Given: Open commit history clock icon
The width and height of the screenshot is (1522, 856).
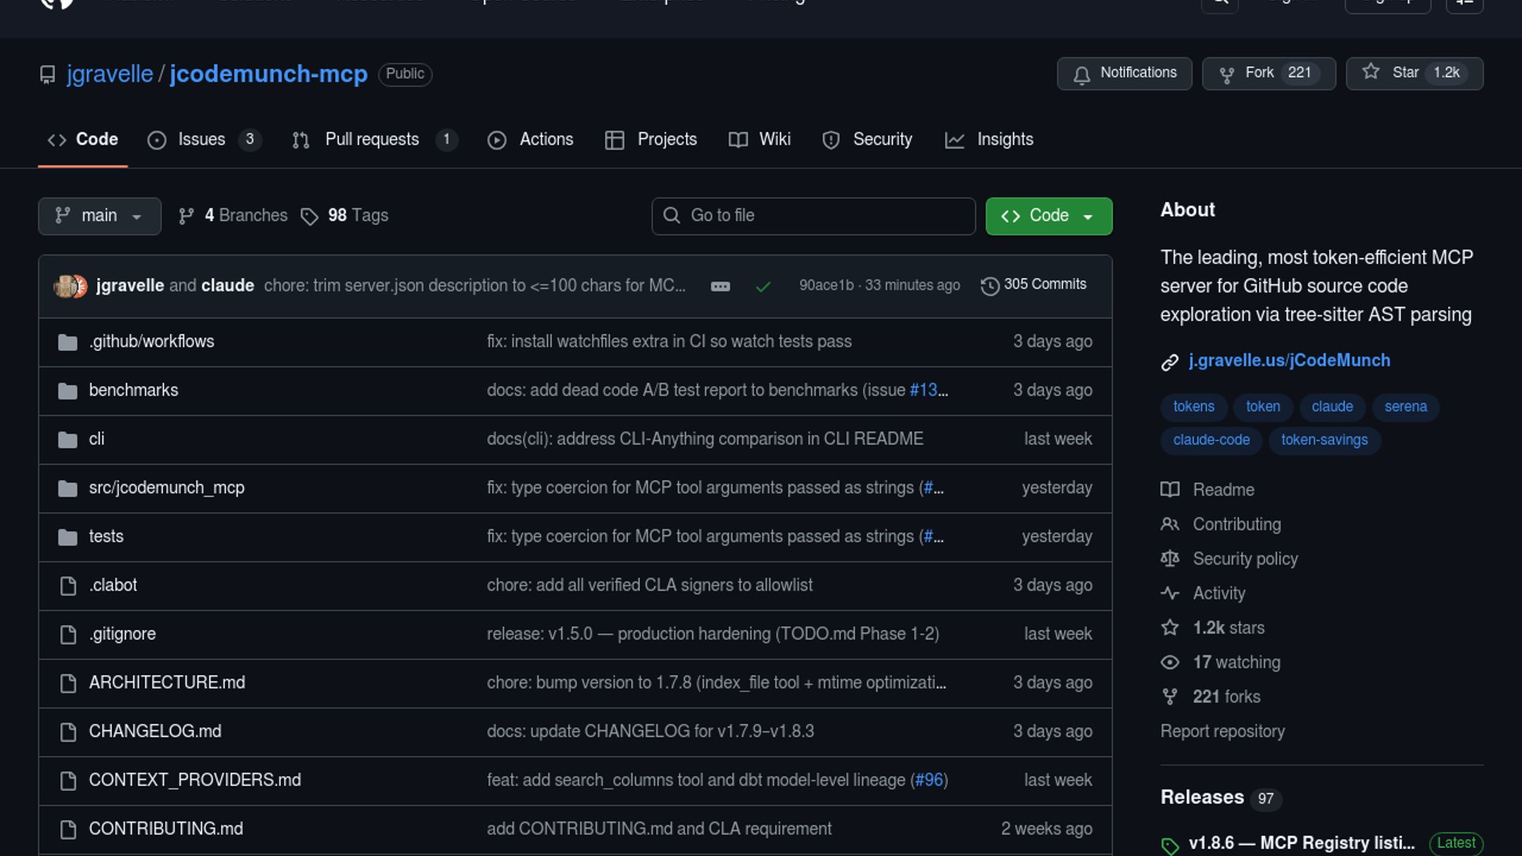Looking at the screenshot, I should tap(989, 285).
